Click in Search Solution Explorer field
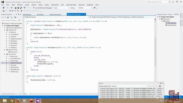 [x=9, y=20]
